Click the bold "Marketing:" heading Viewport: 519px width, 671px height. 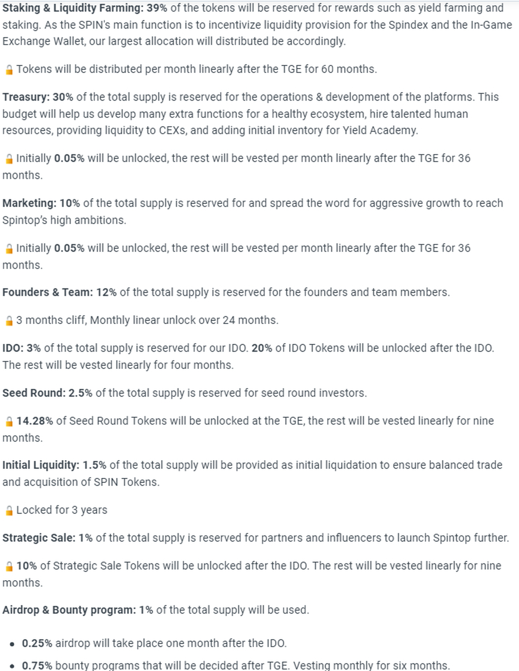pyautogui.click(x=29, y=203)
